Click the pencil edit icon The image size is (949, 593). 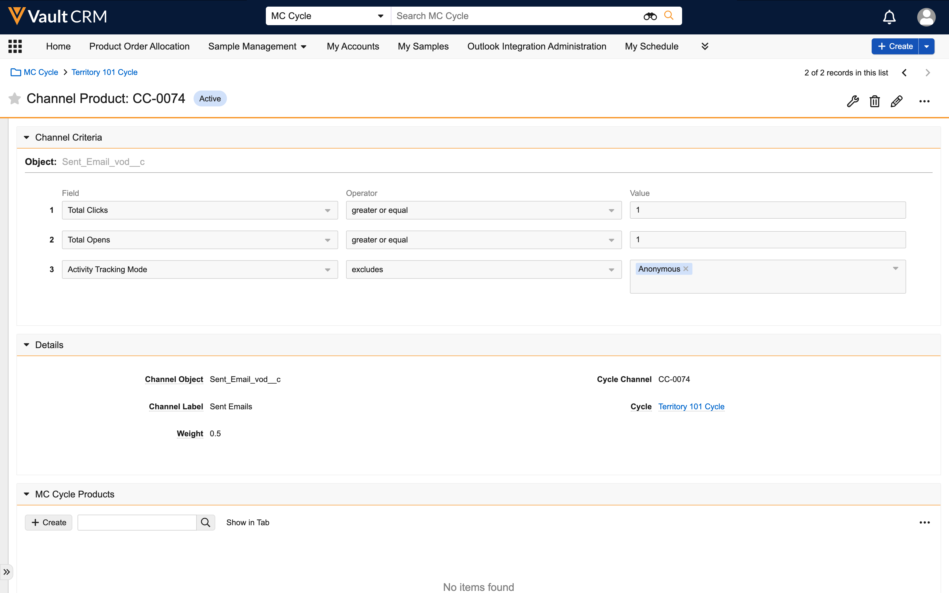[897, 101]
